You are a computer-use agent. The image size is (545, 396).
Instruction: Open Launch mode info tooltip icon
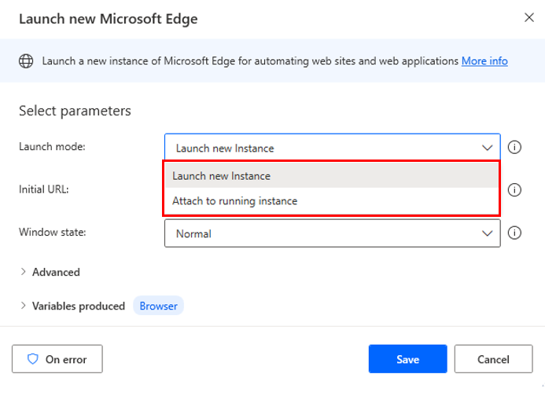pos(514,147)
